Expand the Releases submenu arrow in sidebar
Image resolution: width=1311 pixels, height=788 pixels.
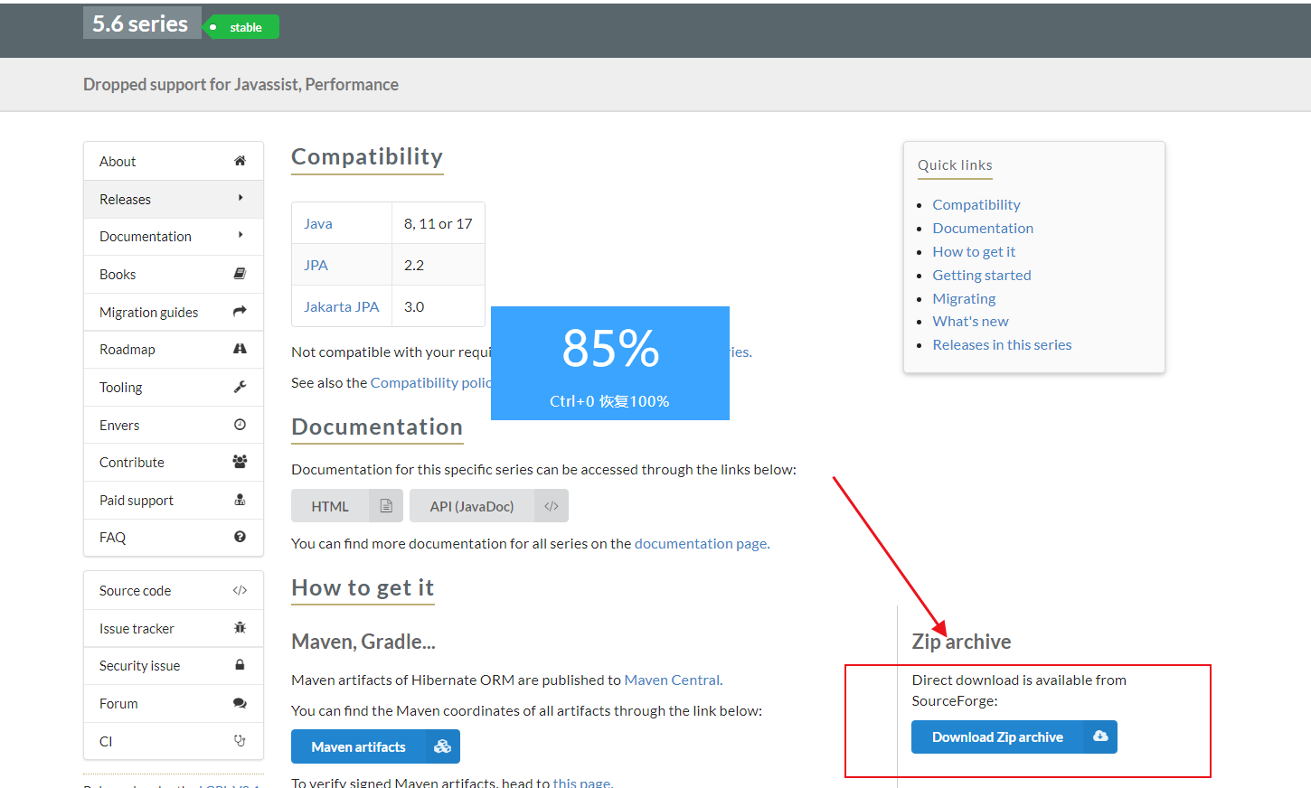[x=241, y=198]
